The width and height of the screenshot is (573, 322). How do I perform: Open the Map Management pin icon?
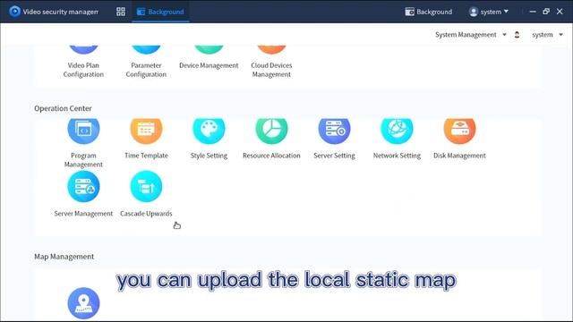83,303
